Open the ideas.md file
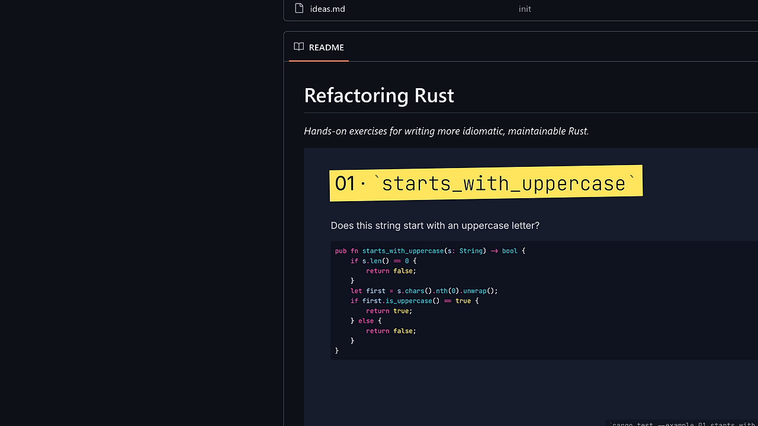This screenshot has width=758, height=426. point(327,9)
